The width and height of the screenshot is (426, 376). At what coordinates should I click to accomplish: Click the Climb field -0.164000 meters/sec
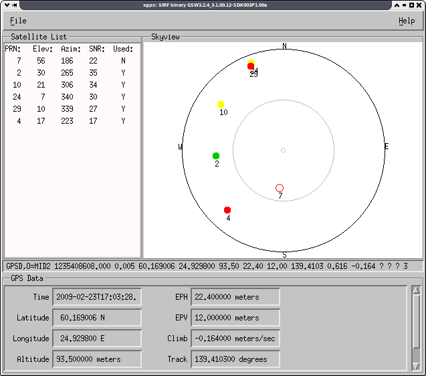coord(235,339)
